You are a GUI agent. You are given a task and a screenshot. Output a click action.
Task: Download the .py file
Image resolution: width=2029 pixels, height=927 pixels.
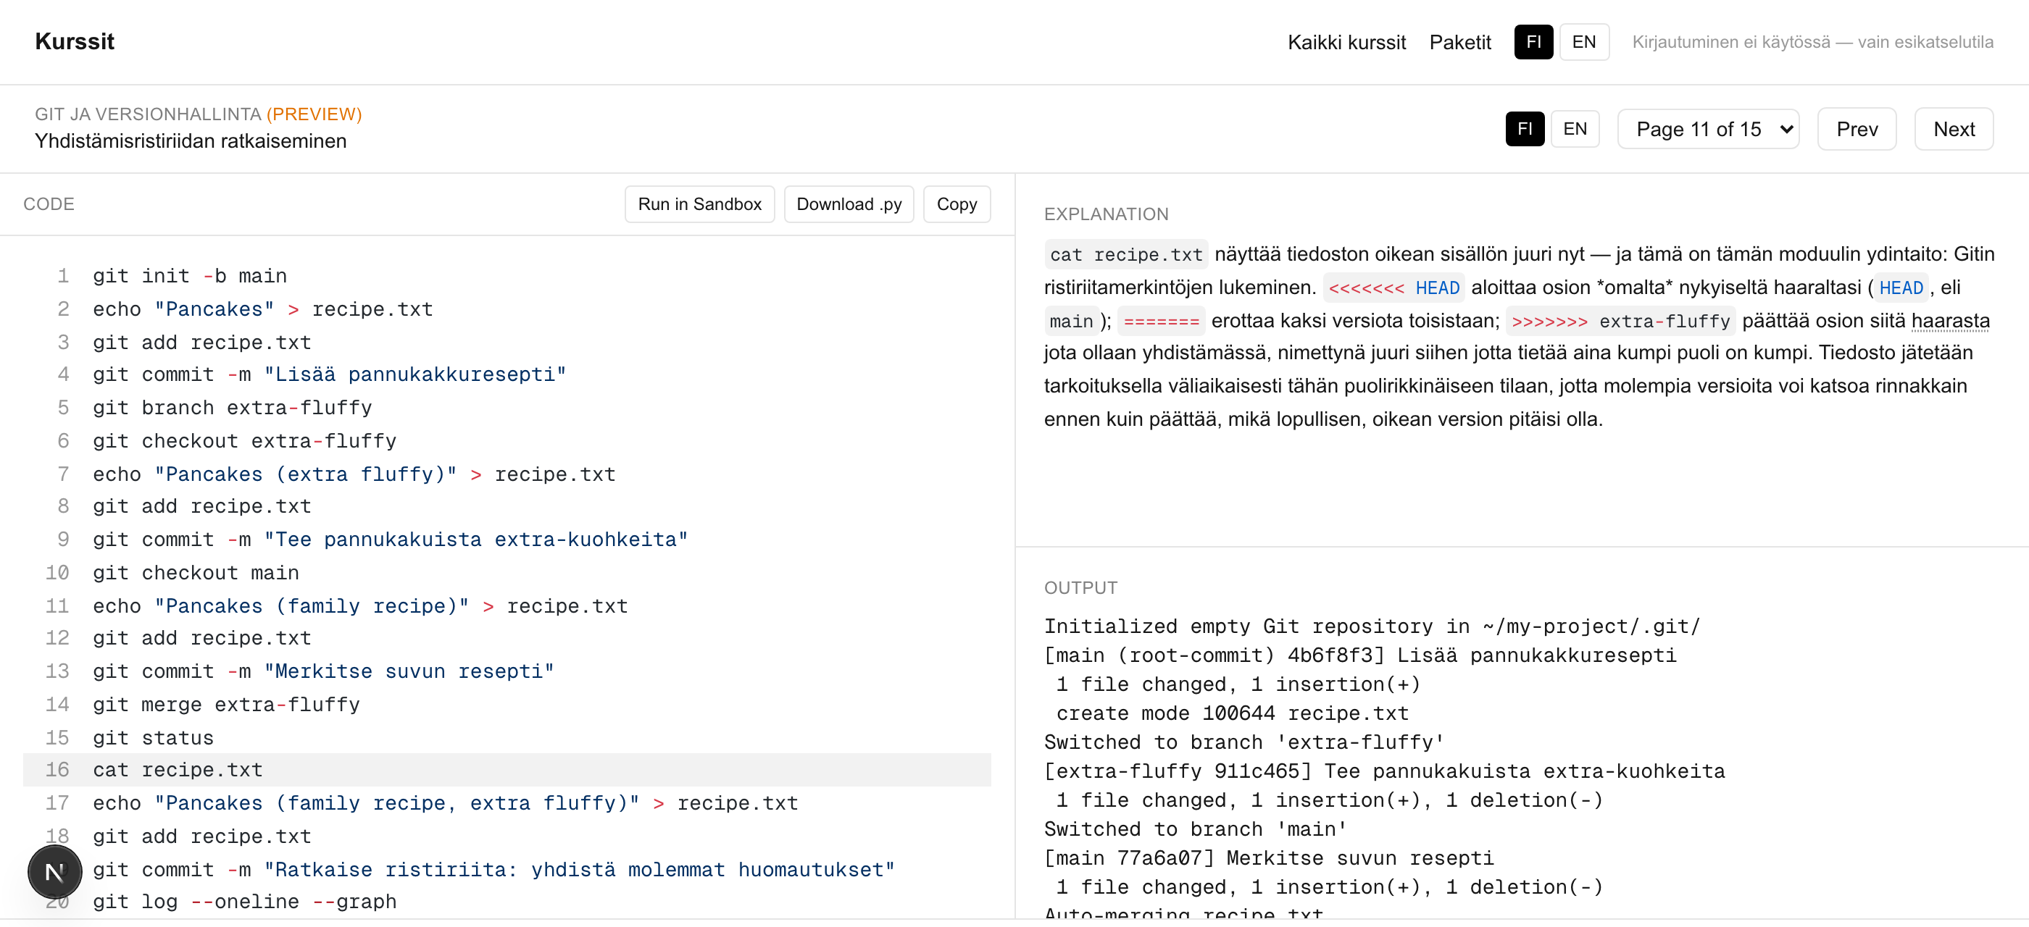[849, 205]
